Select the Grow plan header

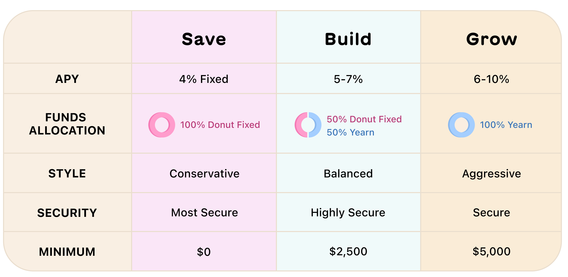pos(492,39)
